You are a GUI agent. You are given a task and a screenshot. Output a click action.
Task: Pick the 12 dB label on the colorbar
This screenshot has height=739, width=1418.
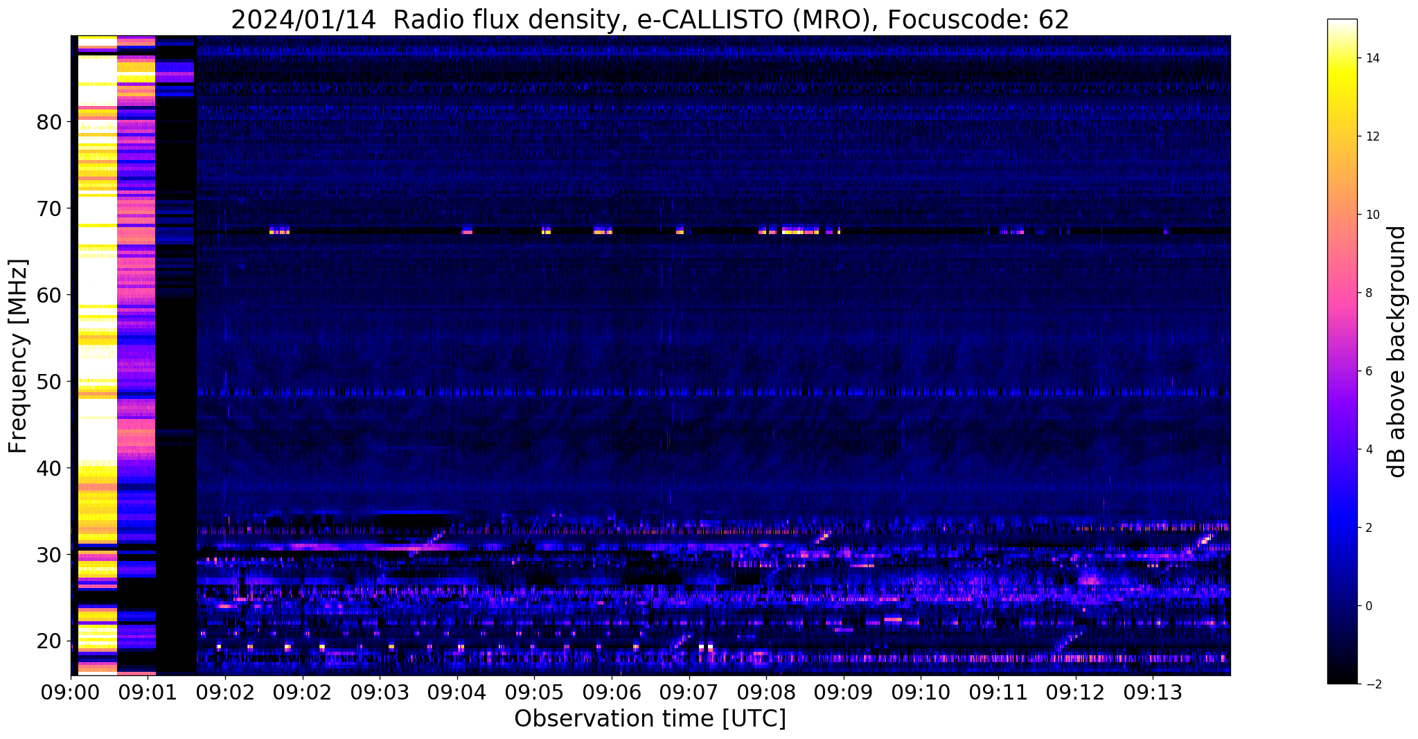click(x=1372, y=137)
